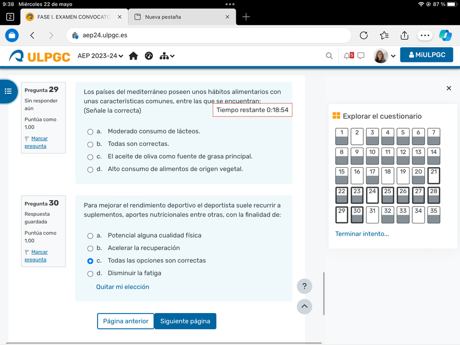460x345 pixels.
Task: Tap the address bar aep24.ulpgc.es
Action: (x=209, y=35)
